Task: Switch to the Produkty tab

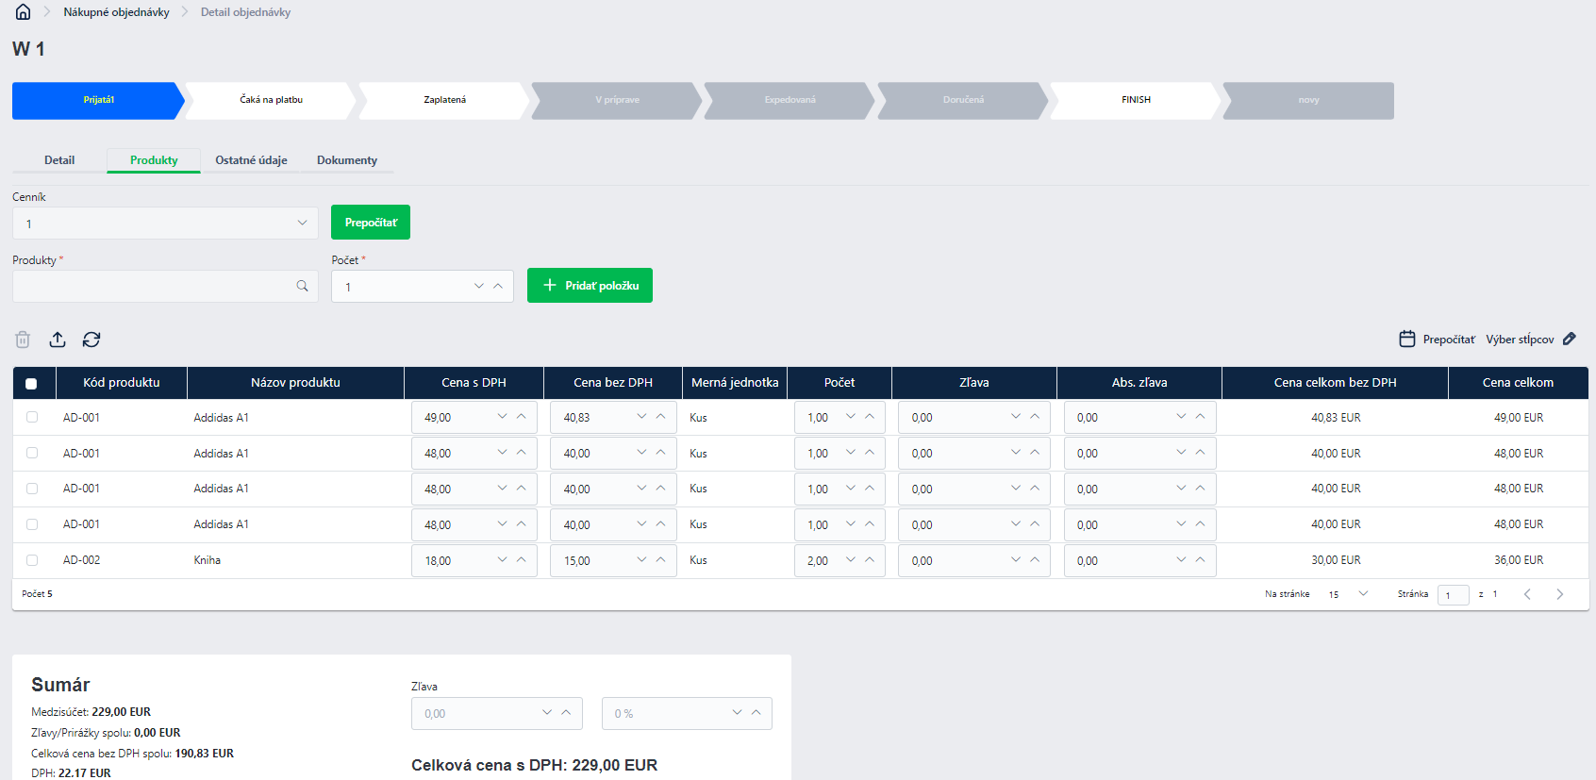Action: tap(154, 160)
